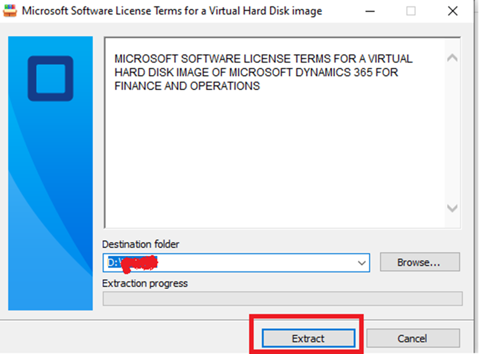481x354 pixels.
Task: Focus the Destination folder path field
Action: click(x=236, y=263)
